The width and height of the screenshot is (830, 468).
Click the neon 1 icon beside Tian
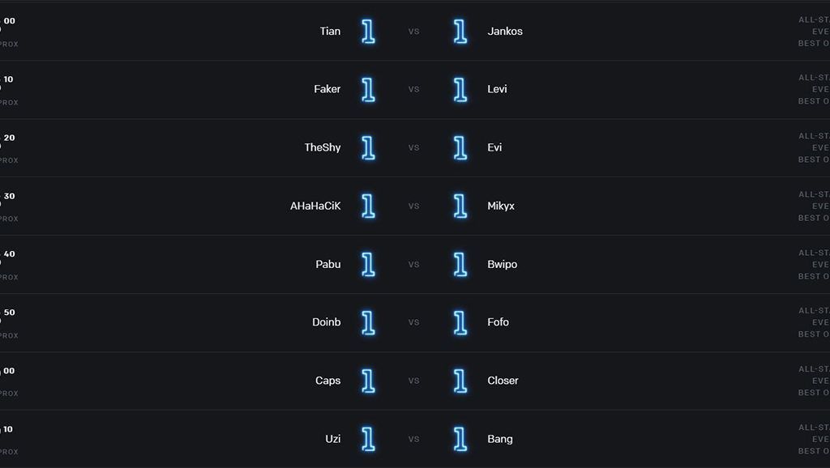369,32
